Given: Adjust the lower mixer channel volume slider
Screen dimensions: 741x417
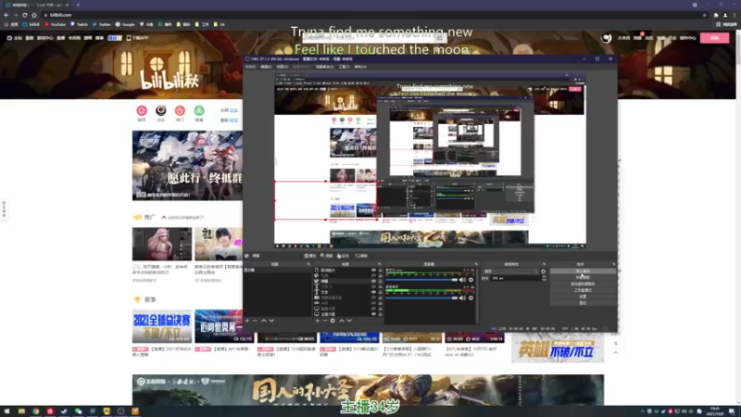Looking at the screenshot, I should [x=421, y=297].
